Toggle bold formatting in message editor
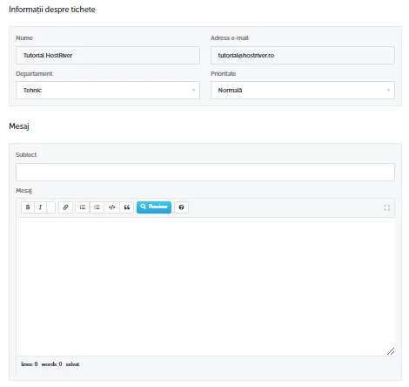This screenshot has height=387, width=409. 28,207
